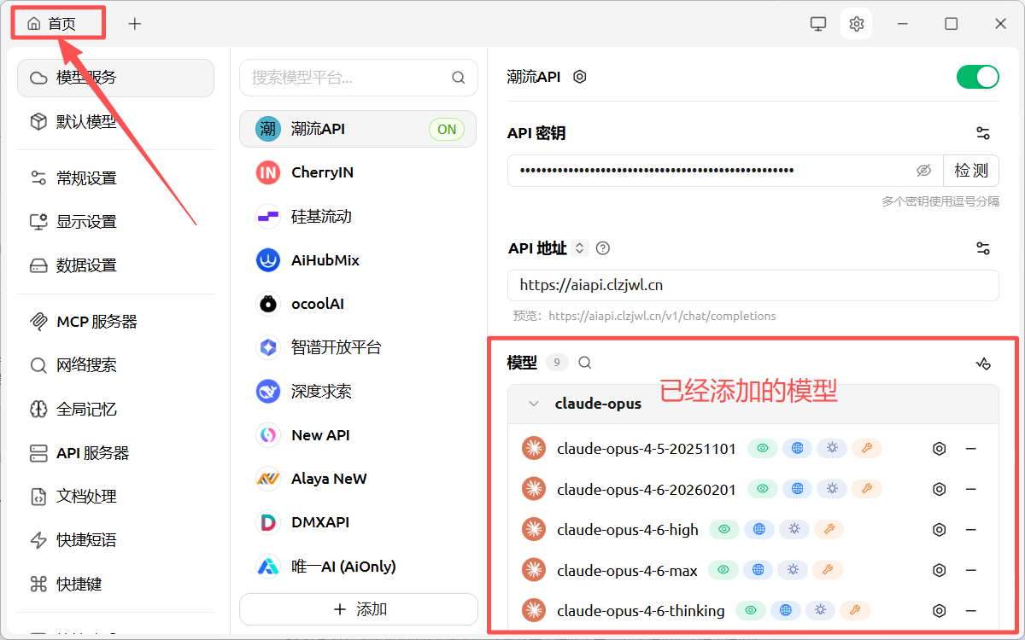The image size is (1025, 640).
Task: Open the API 地址 type selector
Action: click(580, 248)
